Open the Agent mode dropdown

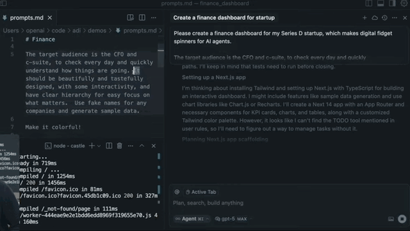tap(192, 219)
